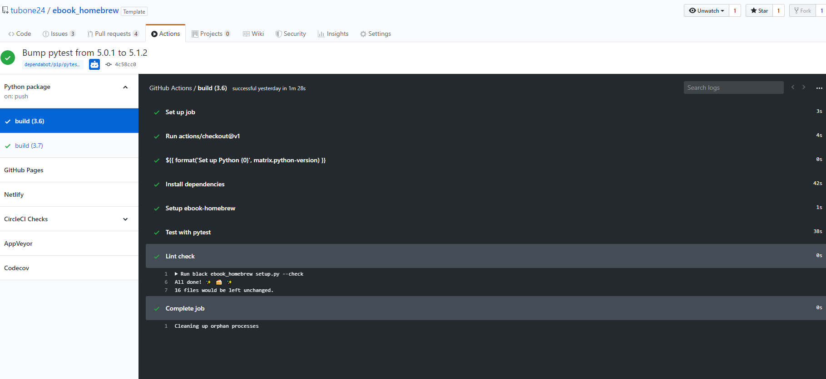The height and width of the screenshot is (379, 826).
Task: Click the Star button
Action: (759, 10)
